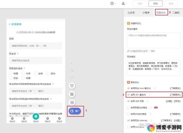This screenshot has width=183, height=133.
Task: Click info icon beside 404 页面
Action: (148, 101)
